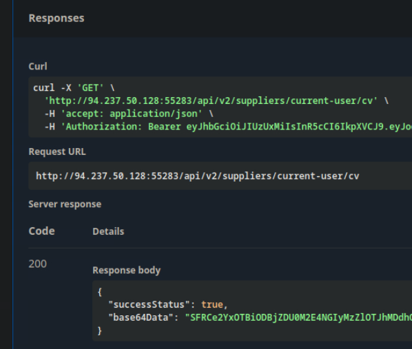412x349 pixels.
Task: Click the closing brace of response JSON
Action: click(x=100, y=330)
